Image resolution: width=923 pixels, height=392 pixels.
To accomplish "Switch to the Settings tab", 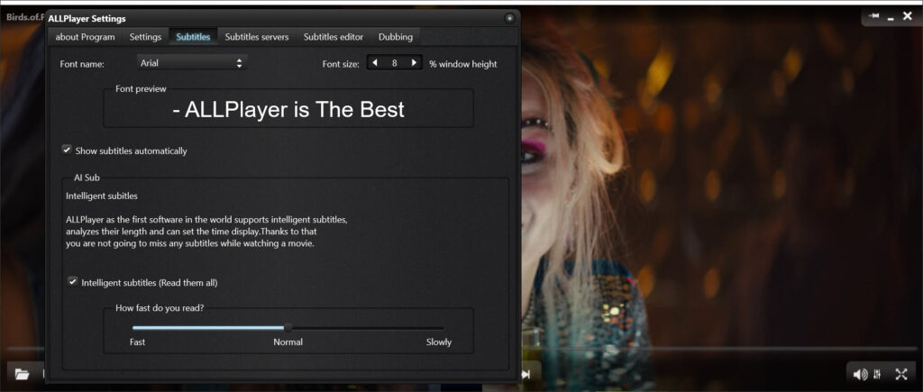I will click(x=145, y=36).
